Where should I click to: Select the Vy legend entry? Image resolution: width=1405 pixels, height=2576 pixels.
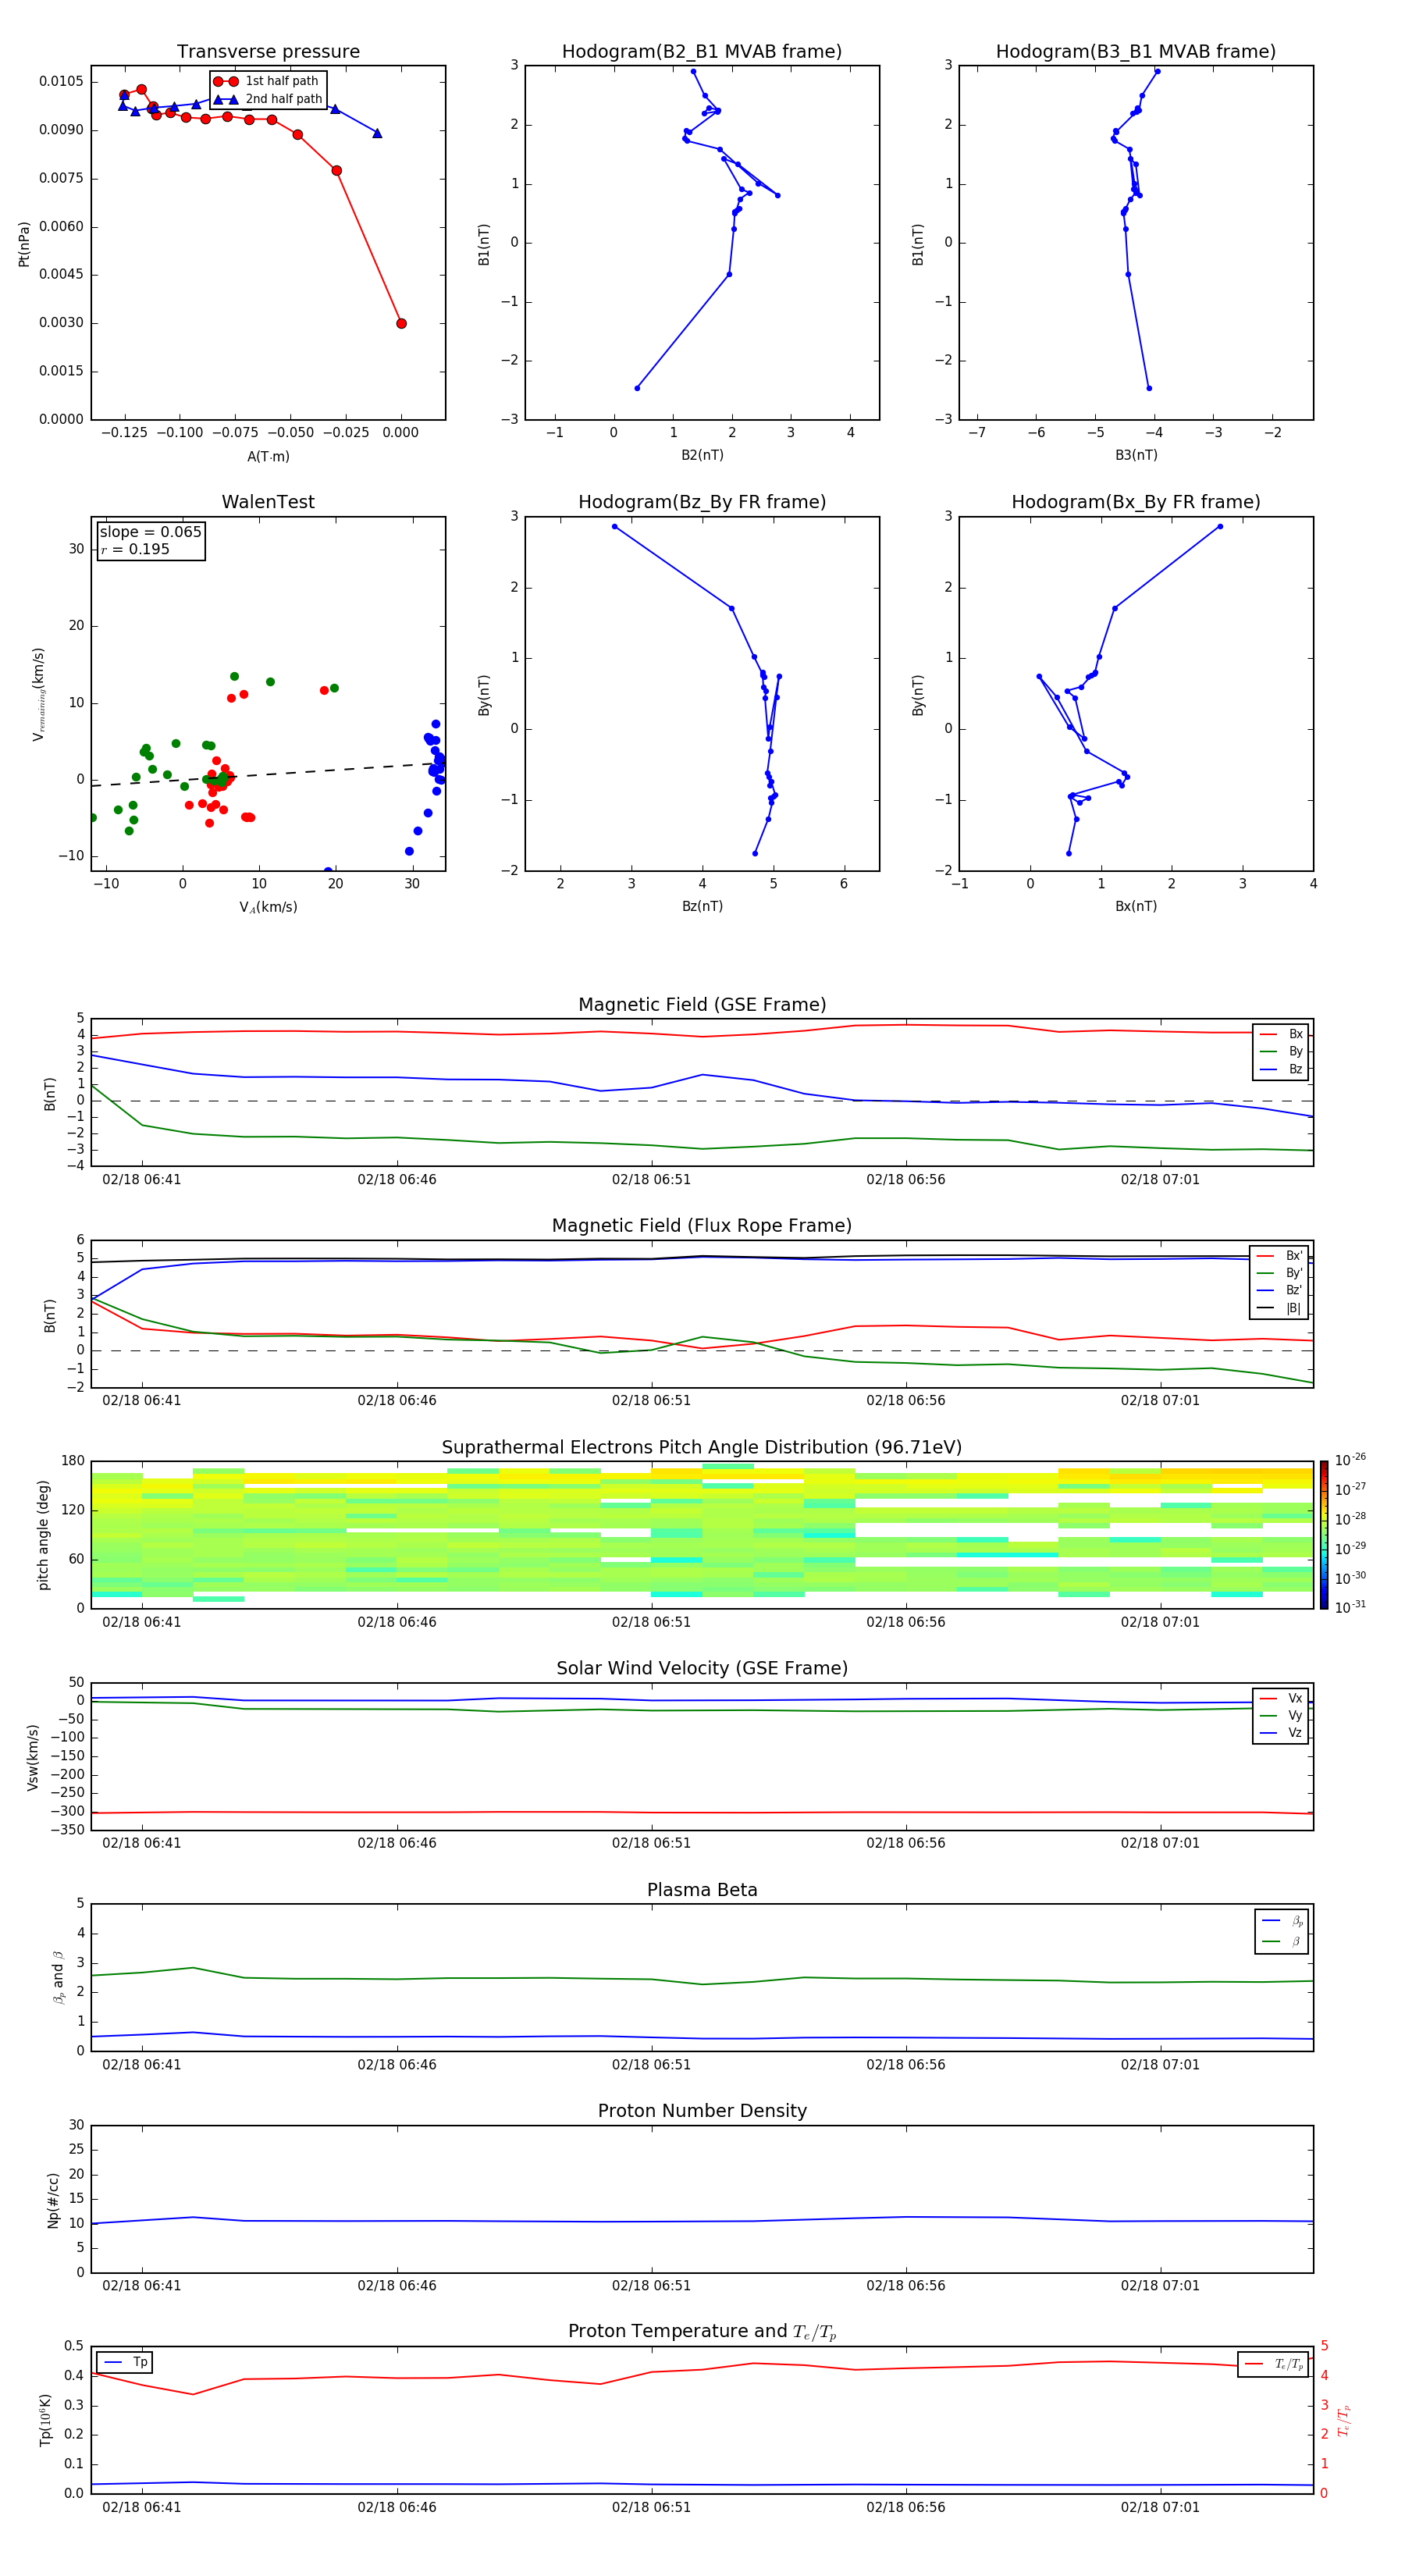(1282, 1715)
